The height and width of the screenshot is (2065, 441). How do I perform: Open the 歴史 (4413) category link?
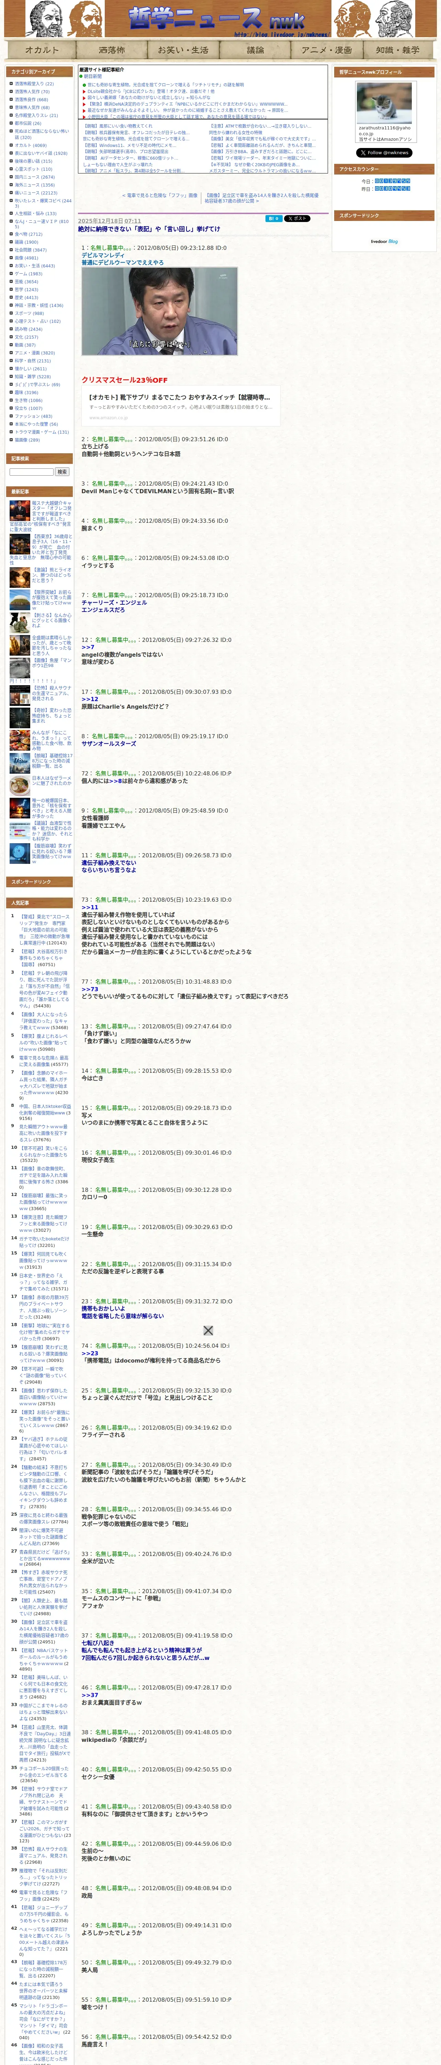pos(26,297)
